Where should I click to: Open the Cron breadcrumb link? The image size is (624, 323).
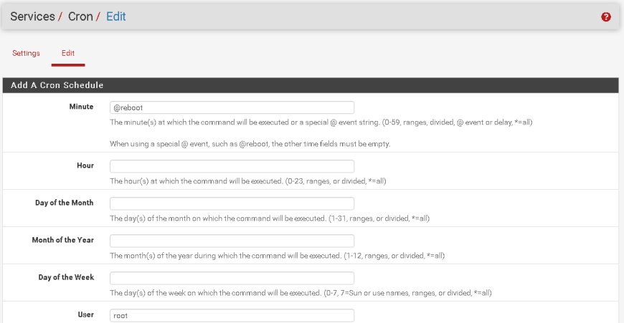(80, 16)
